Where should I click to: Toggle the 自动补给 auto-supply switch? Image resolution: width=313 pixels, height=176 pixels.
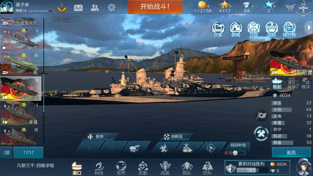point(239,153)
